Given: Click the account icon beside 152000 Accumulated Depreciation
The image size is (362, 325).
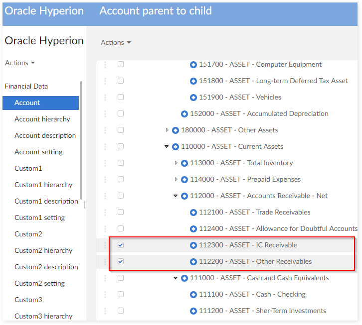Looking at the screenshot, I should pyautogui.click(x=184, y=114).
